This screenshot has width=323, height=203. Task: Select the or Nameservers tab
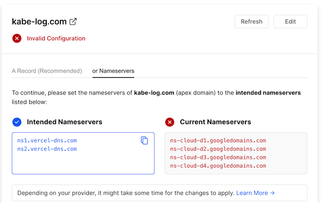click(x=113, y=71)
